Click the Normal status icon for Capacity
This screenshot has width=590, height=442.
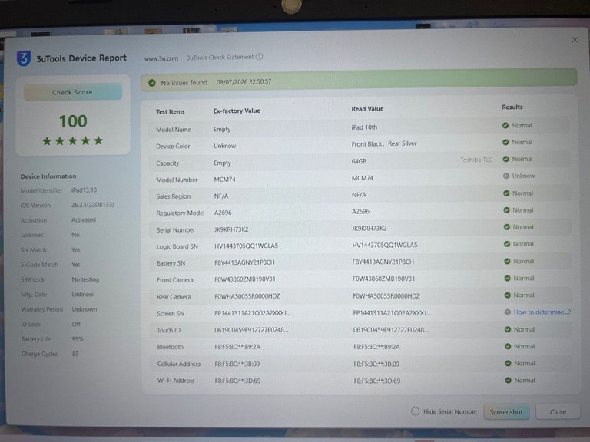[x=506, y=160]
